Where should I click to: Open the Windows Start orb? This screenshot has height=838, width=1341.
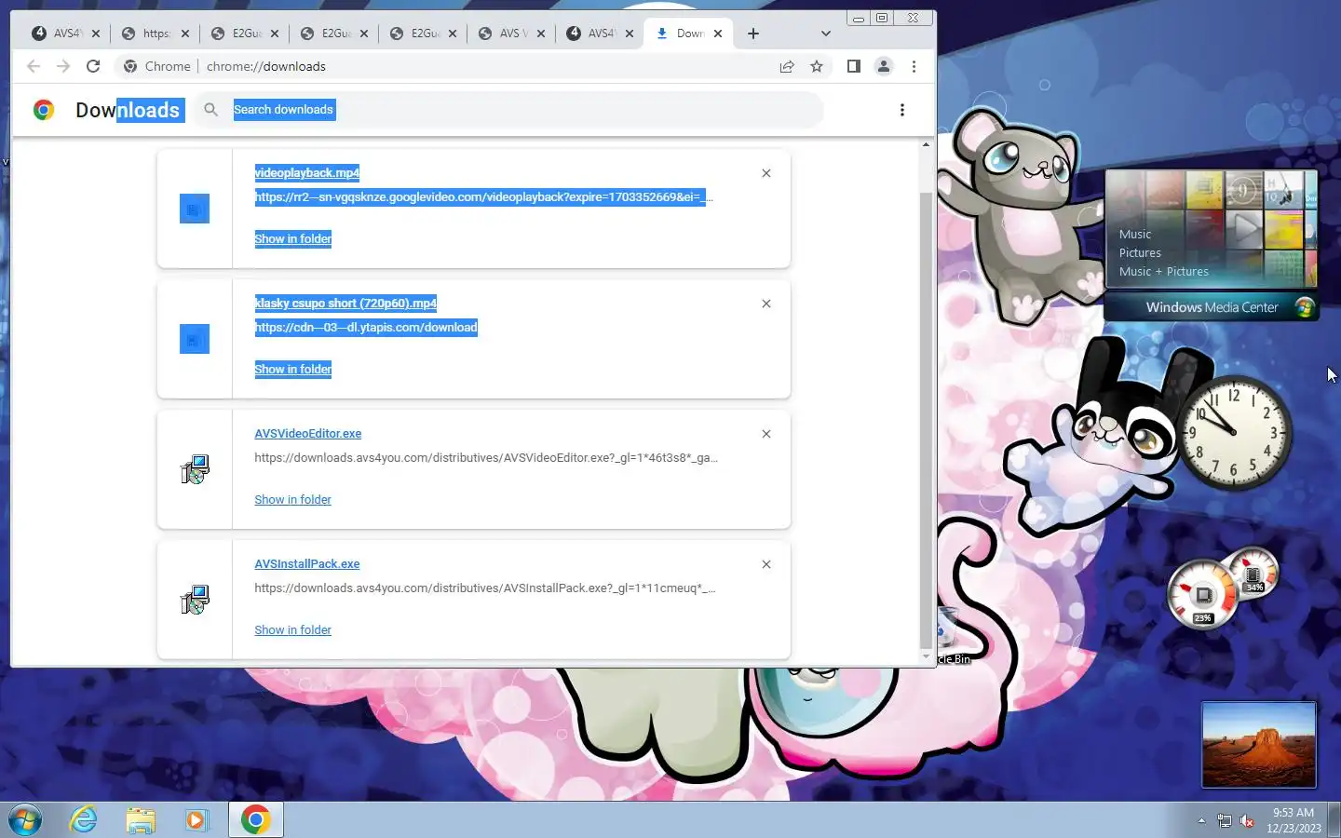pos(25,819)
